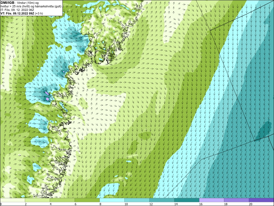Click the legend scale label 16
The width and height of the screenshot is (274, 206).
(201, 204)
